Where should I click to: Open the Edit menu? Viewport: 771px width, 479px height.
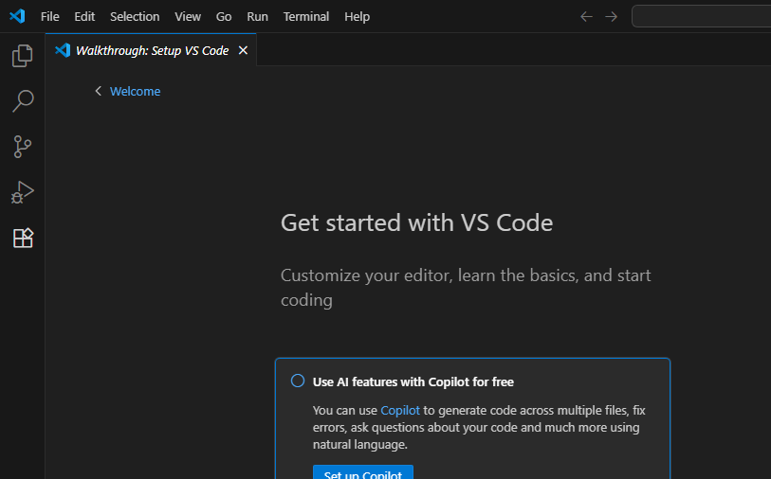pos(84,16)
